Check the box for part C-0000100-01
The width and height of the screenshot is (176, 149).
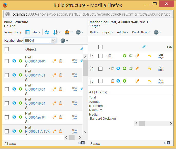point(7,61)
